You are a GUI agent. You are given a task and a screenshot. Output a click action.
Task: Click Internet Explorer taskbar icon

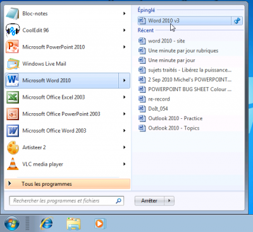coord(46,223)
